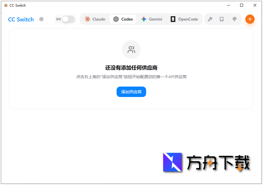Click the Codex OpenAI icon

pyautogui.click(x=115, y=19)
